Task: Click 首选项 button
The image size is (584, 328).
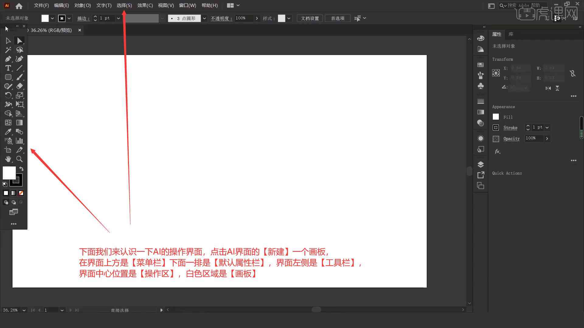Action: click(x=337, y=18)
